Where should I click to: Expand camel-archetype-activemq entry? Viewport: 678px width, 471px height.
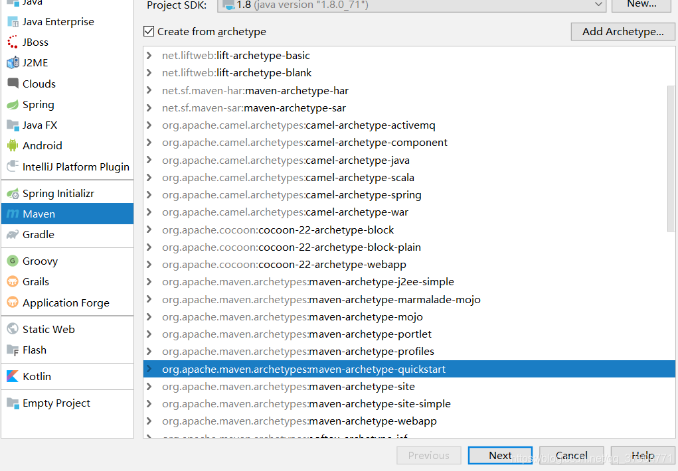[x=149, y=125]
